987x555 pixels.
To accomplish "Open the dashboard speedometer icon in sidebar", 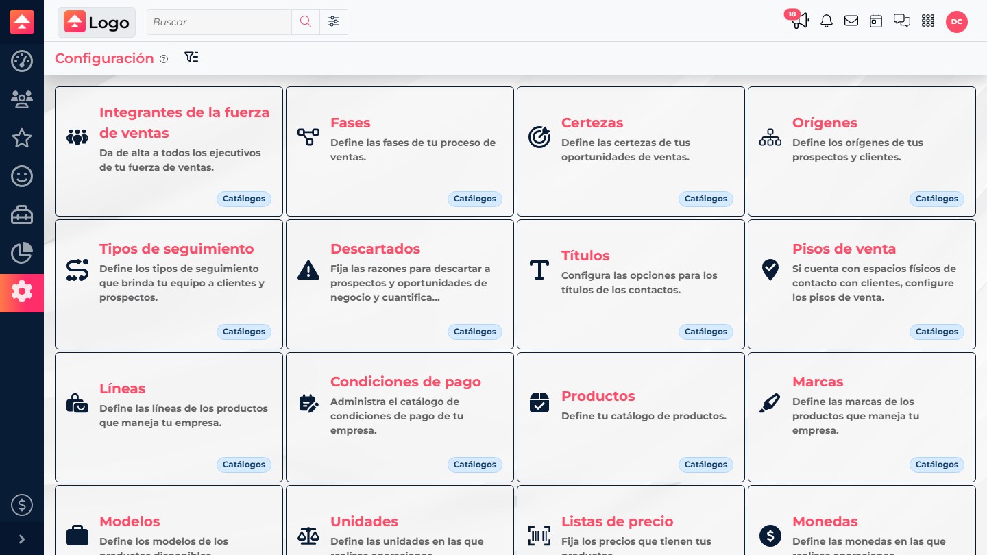I will 22,61.
